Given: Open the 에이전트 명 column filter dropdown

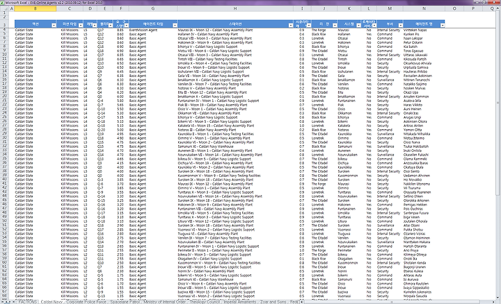Looking at the screenshot, I should pos(443,25).
